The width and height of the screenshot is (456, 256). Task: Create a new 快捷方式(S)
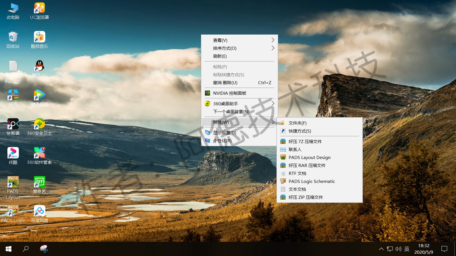pos(319,131)
